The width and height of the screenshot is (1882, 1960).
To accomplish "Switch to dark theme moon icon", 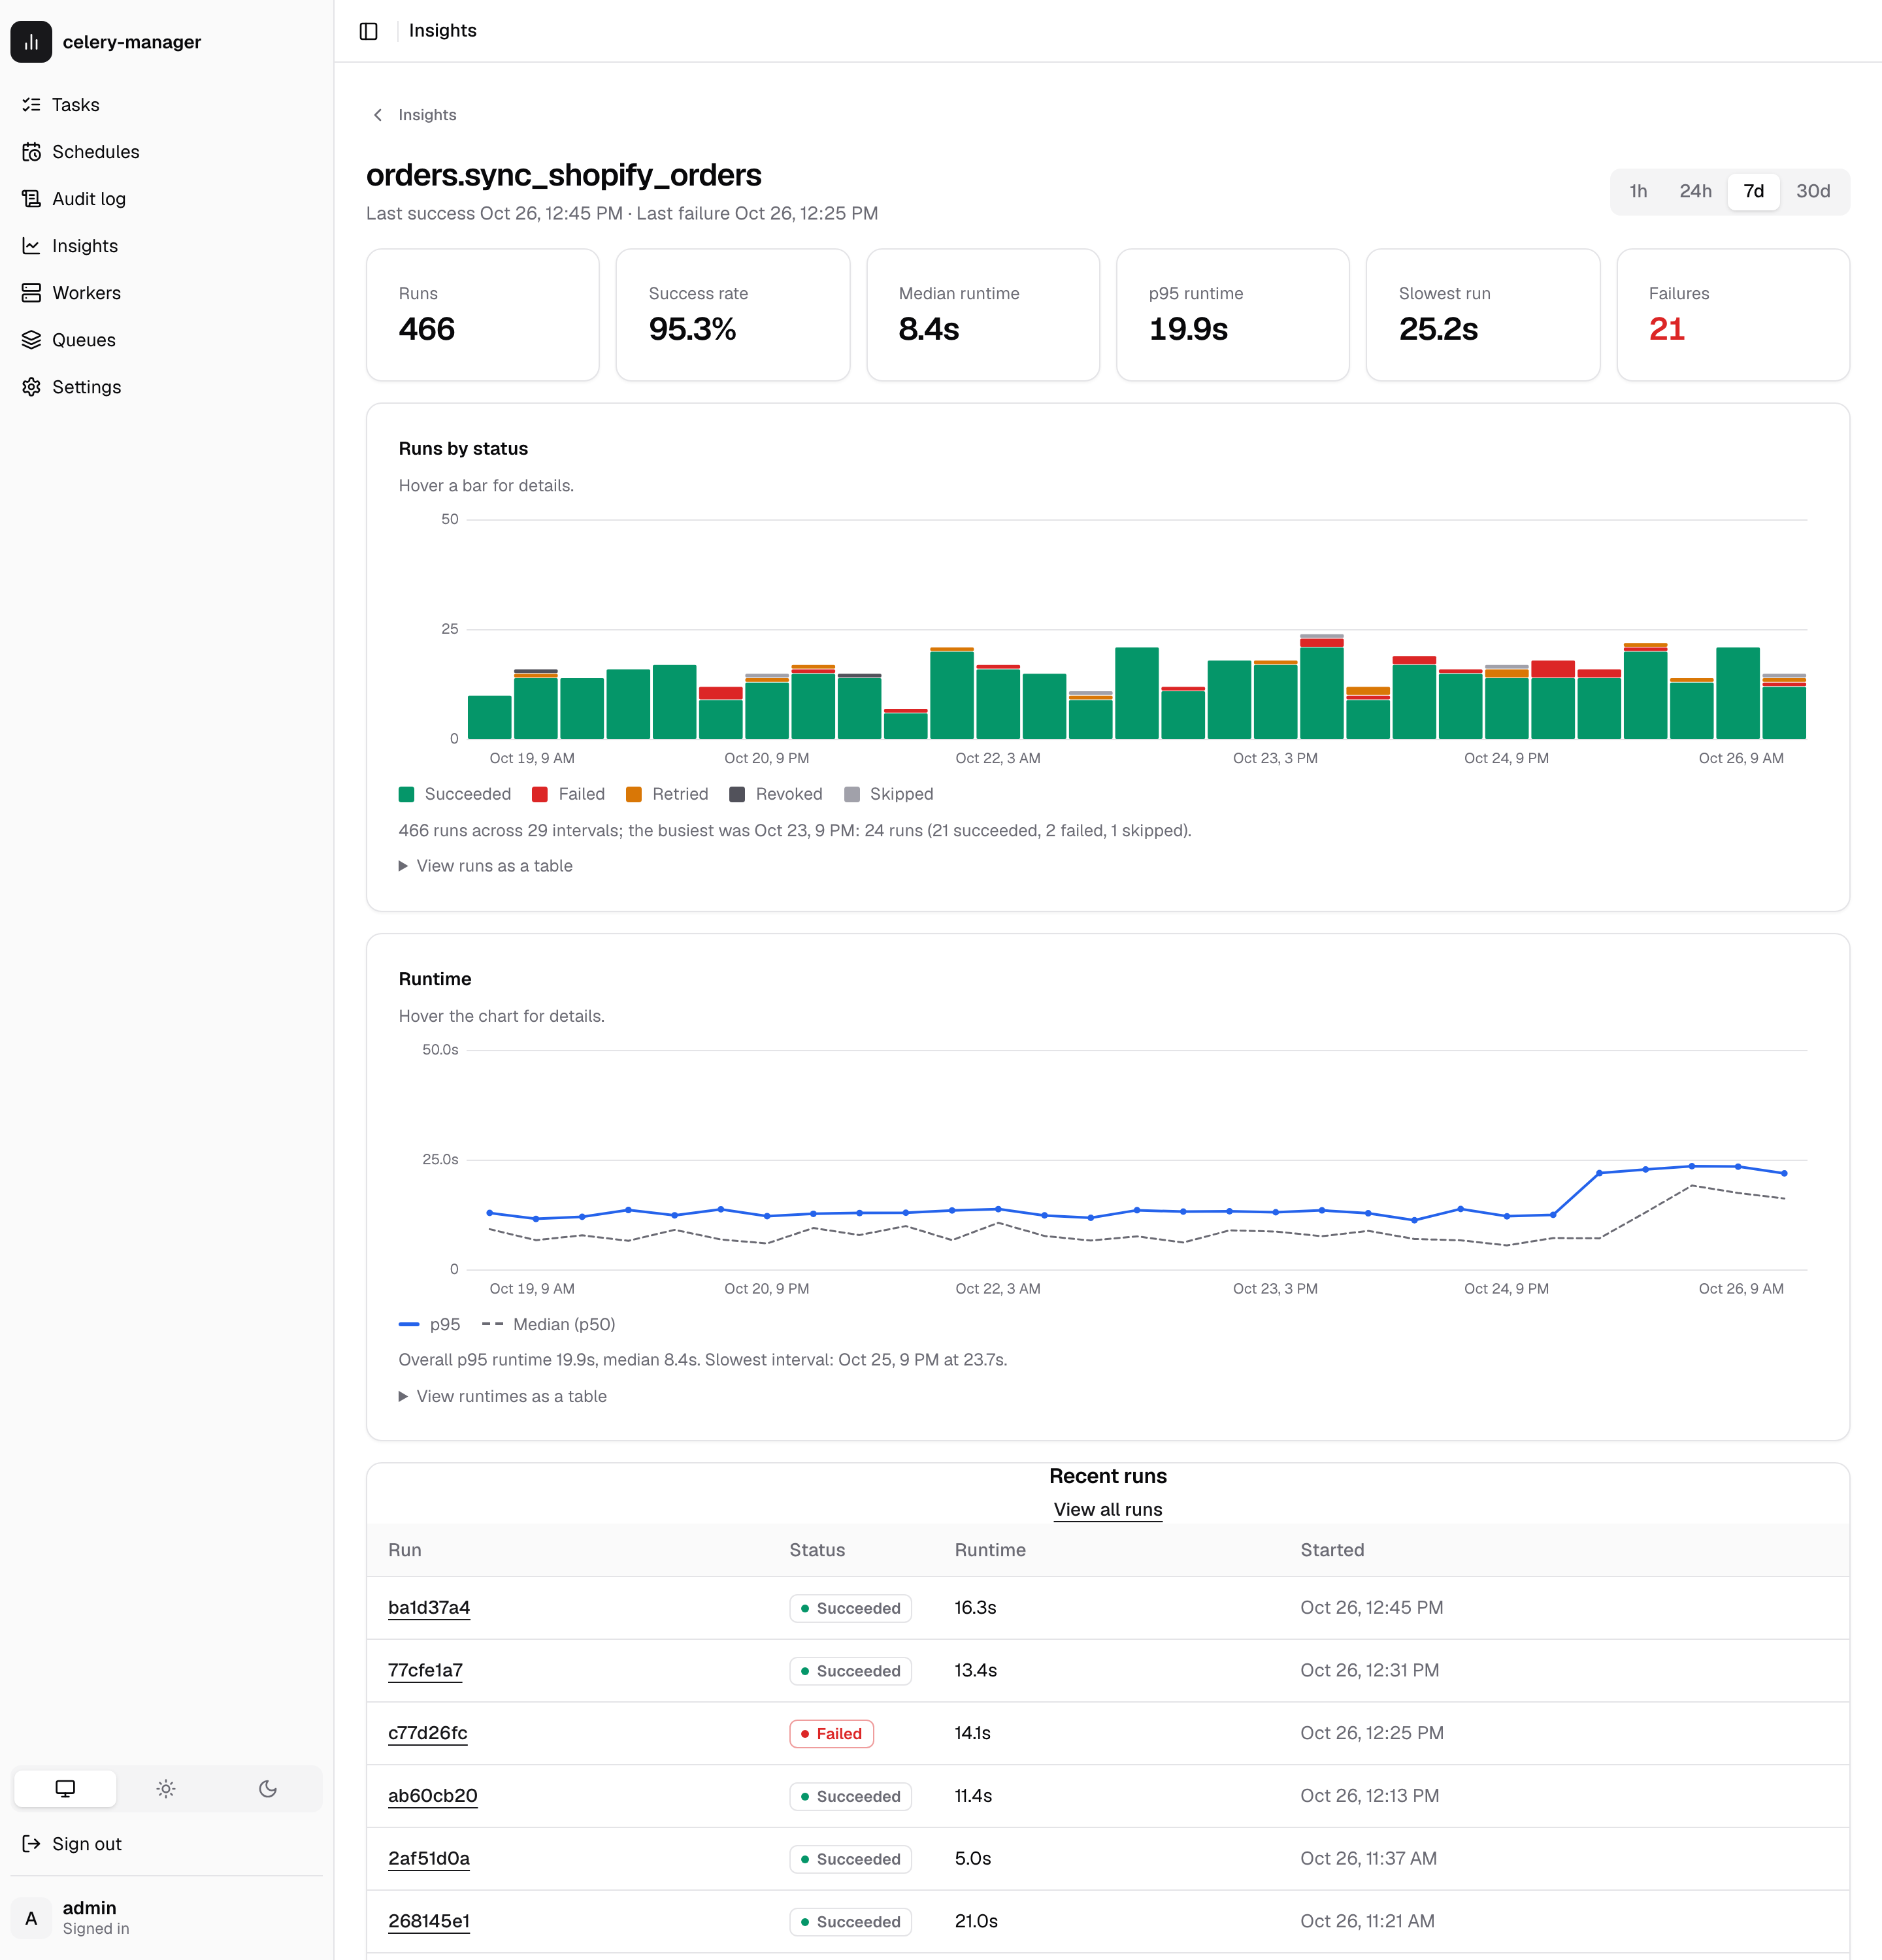I will coord(267,1788).
